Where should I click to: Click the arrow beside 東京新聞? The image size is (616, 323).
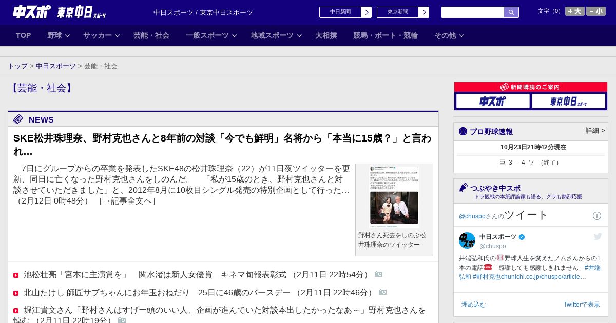coord(424,12)
